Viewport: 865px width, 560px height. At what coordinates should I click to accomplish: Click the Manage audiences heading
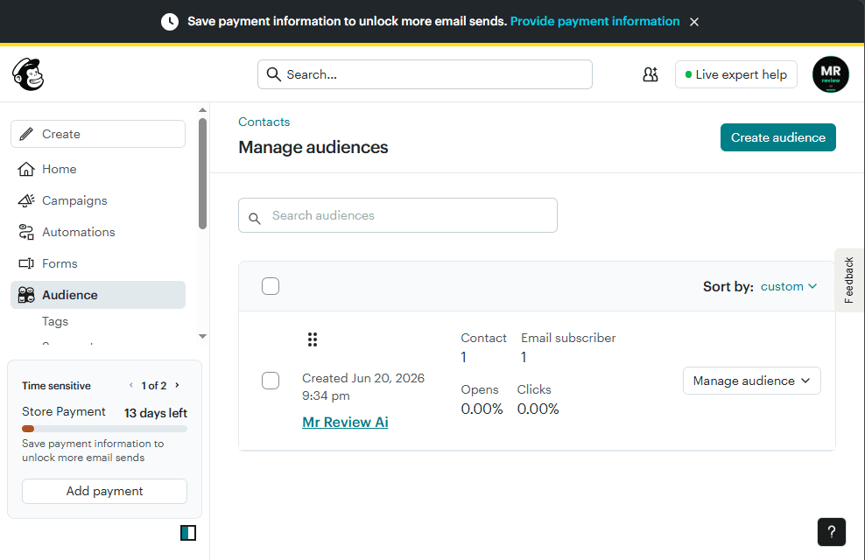pos(313,147)
